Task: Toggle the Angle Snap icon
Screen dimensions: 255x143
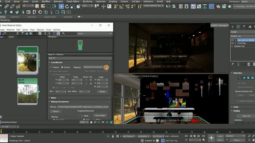Action: (122, 6)
